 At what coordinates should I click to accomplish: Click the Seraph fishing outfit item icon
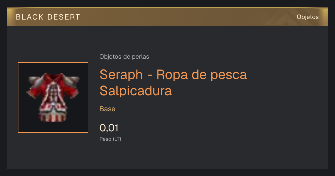click(53, 97)
